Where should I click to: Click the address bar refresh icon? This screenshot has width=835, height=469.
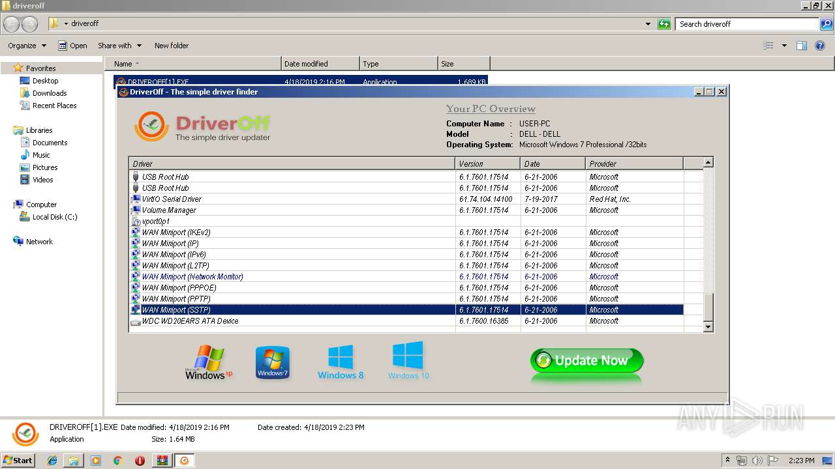[x=664, y=24]
